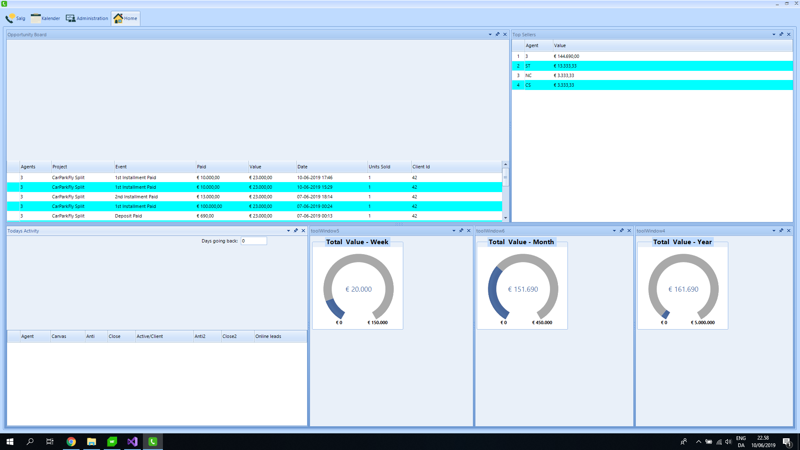Image resolution: width=800 pixels, height=450 pixels.
Task: Toggle auto-hide pin on toolWindow6
Action: click(x=622, y=231)
